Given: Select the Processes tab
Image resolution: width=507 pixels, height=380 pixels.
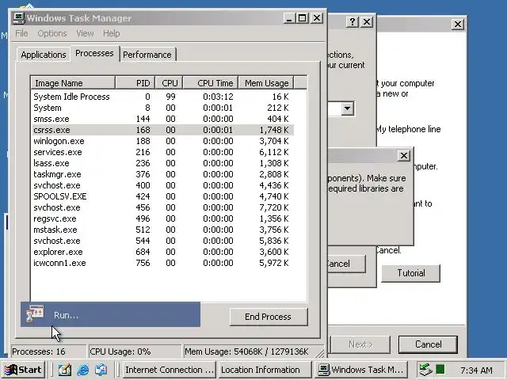Looking at the screenshot, I should [94, 53].
